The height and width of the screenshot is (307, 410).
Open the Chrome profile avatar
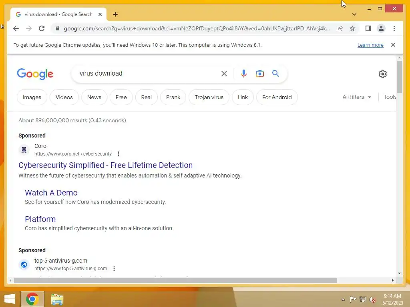[381, 28]
